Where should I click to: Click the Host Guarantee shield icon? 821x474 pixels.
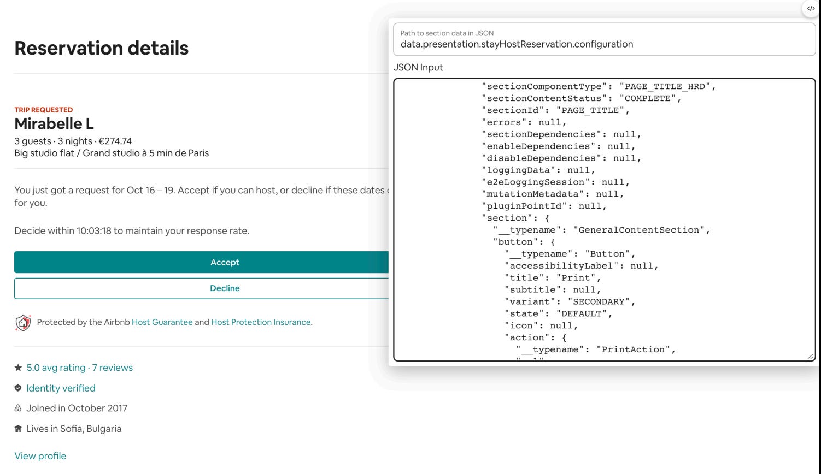pyautogui.click(x=23, y=323)
